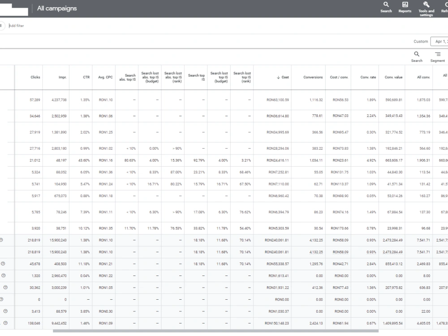This screenshot has width=448, height=336.
Task: Click the All campaigns page title
Action: click(x=57, y=8)
